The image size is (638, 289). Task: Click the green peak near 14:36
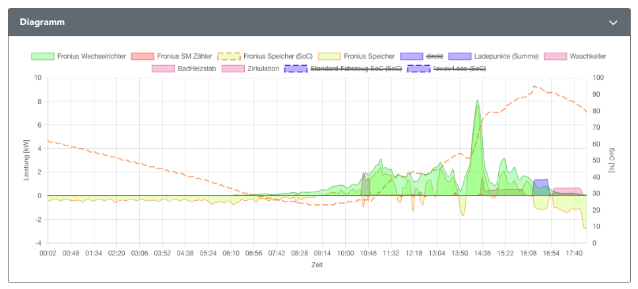click(477, 103)
